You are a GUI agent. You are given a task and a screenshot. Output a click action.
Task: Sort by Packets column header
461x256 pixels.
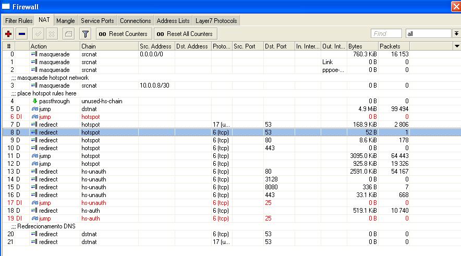click(x=394, y=46)
